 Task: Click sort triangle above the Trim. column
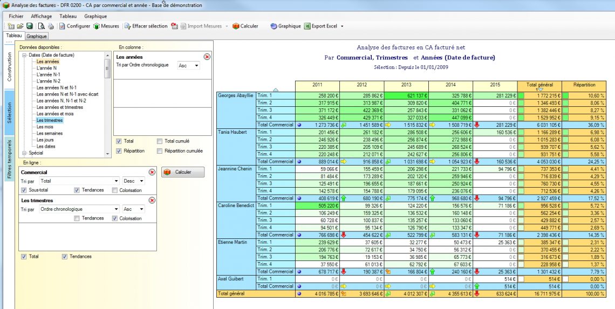275,90
